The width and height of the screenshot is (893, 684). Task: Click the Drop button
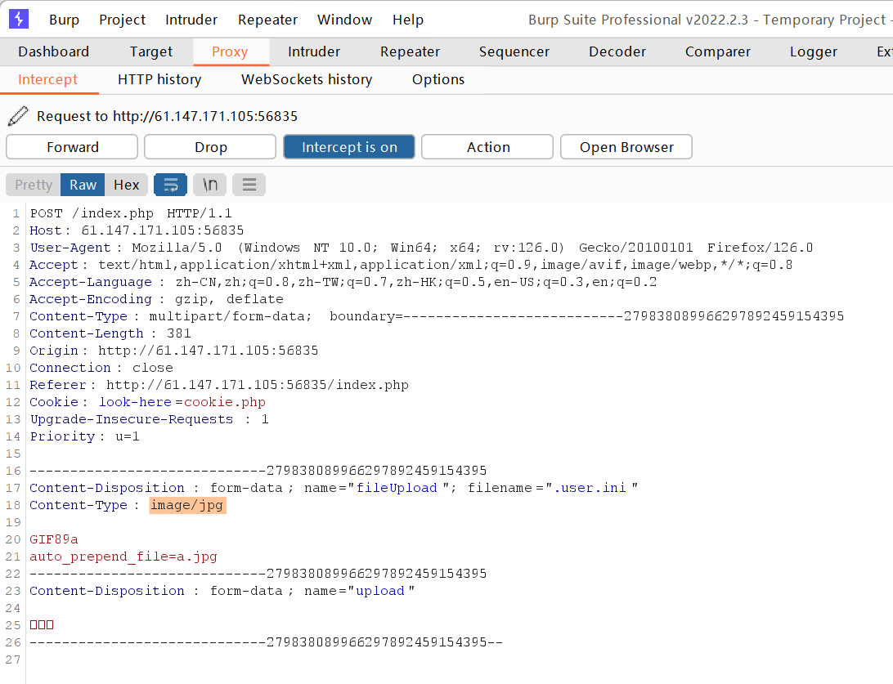click(211, 147)
